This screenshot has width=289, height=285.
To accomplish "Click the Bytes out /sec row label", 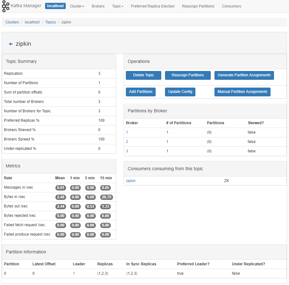I will pos(16,206).
